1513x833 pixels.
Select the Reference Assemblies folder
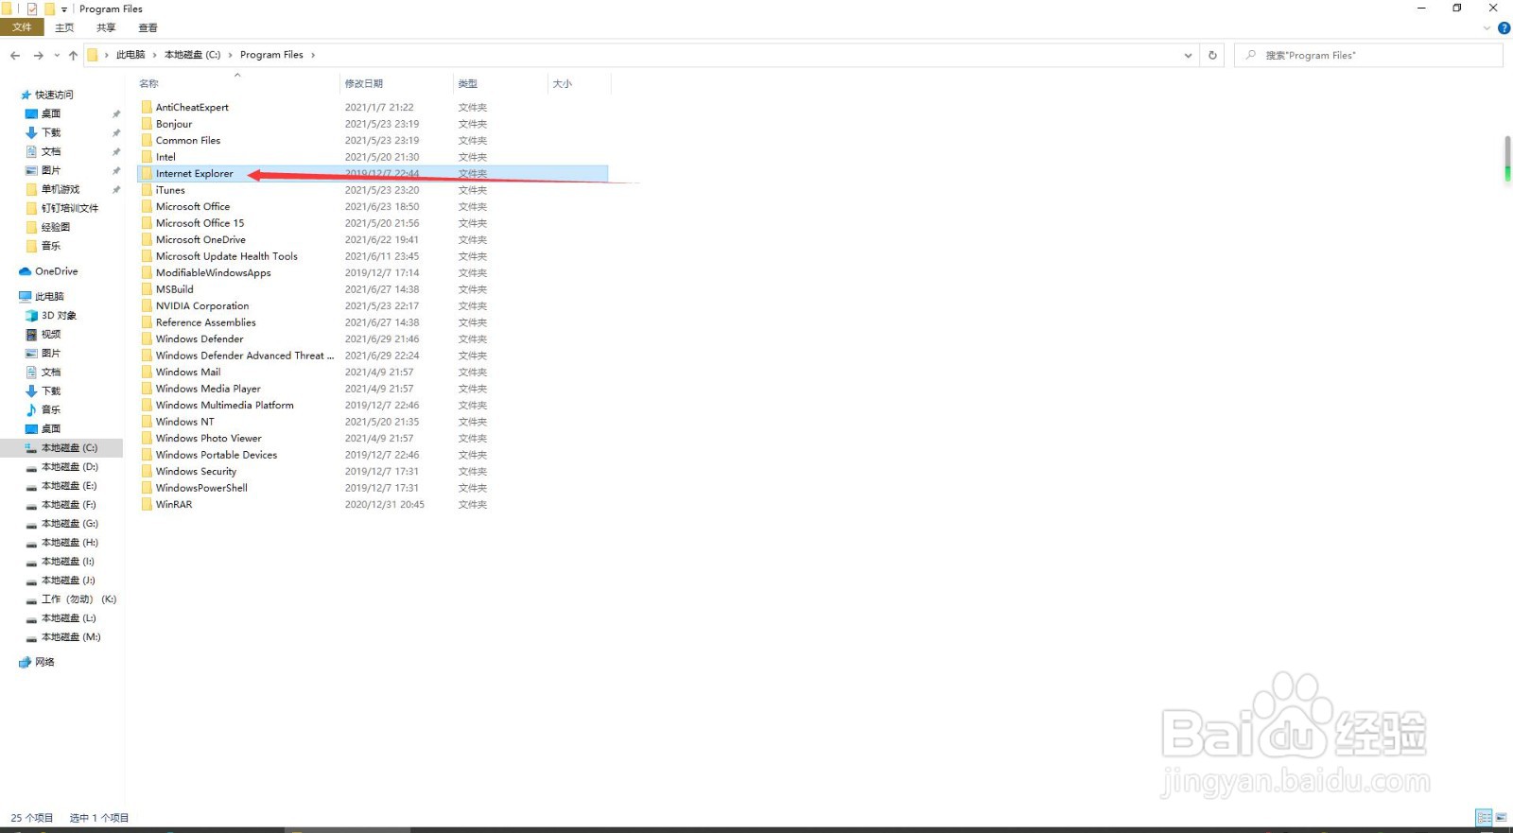(x=205, y=322)
